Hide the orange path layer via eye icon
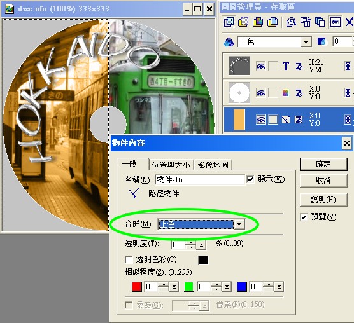354x323 pixels. pos(261,120)
